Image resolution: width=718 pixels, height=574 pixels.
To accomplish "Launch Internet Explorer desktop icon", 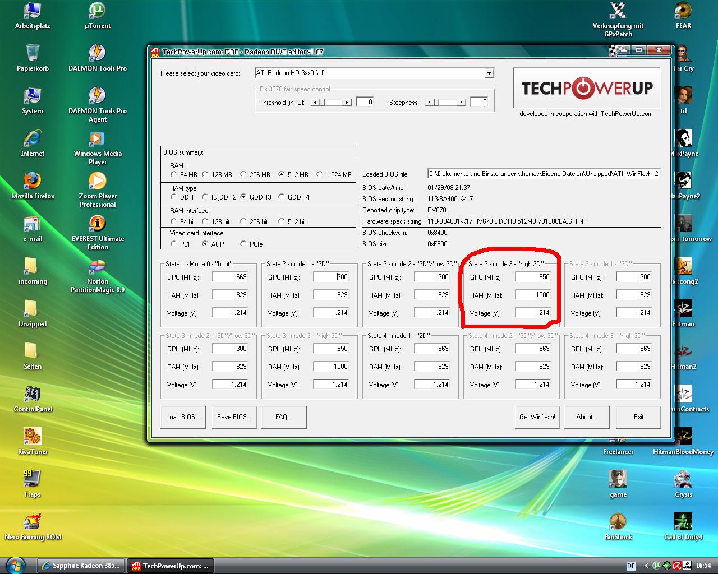I will coord(33,143).
